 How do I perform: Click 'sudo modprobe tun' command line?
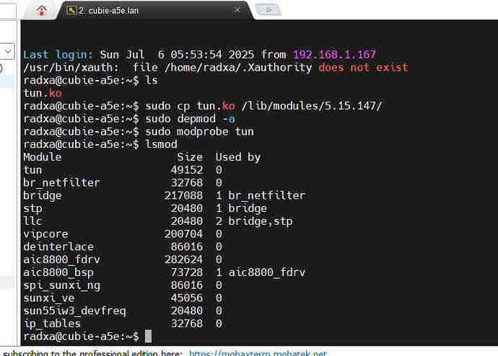(199, 132)
